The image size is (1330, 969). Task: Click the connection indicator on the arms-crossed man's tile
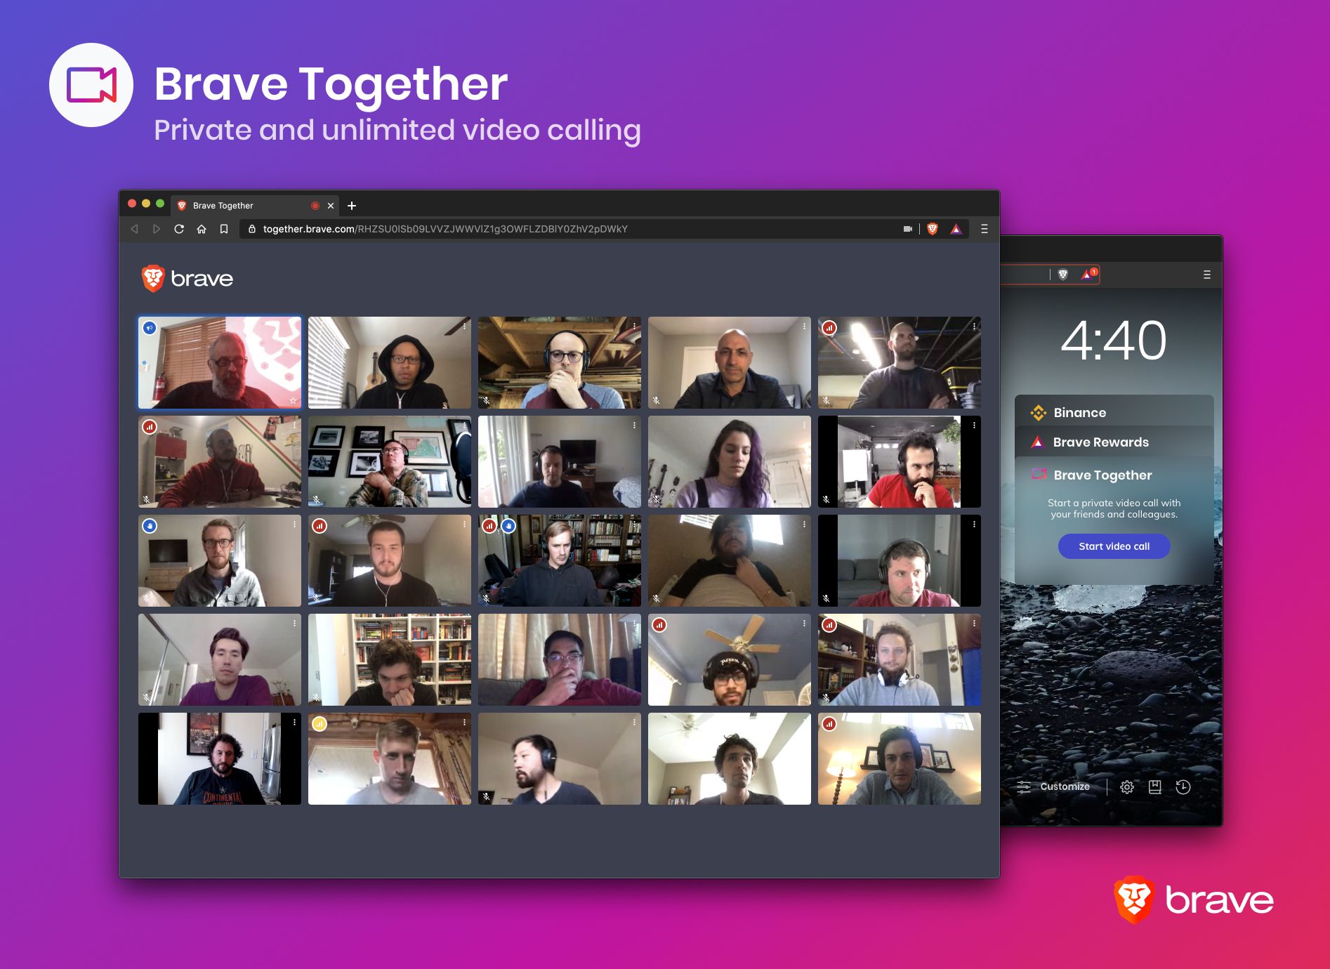(829, 328)
